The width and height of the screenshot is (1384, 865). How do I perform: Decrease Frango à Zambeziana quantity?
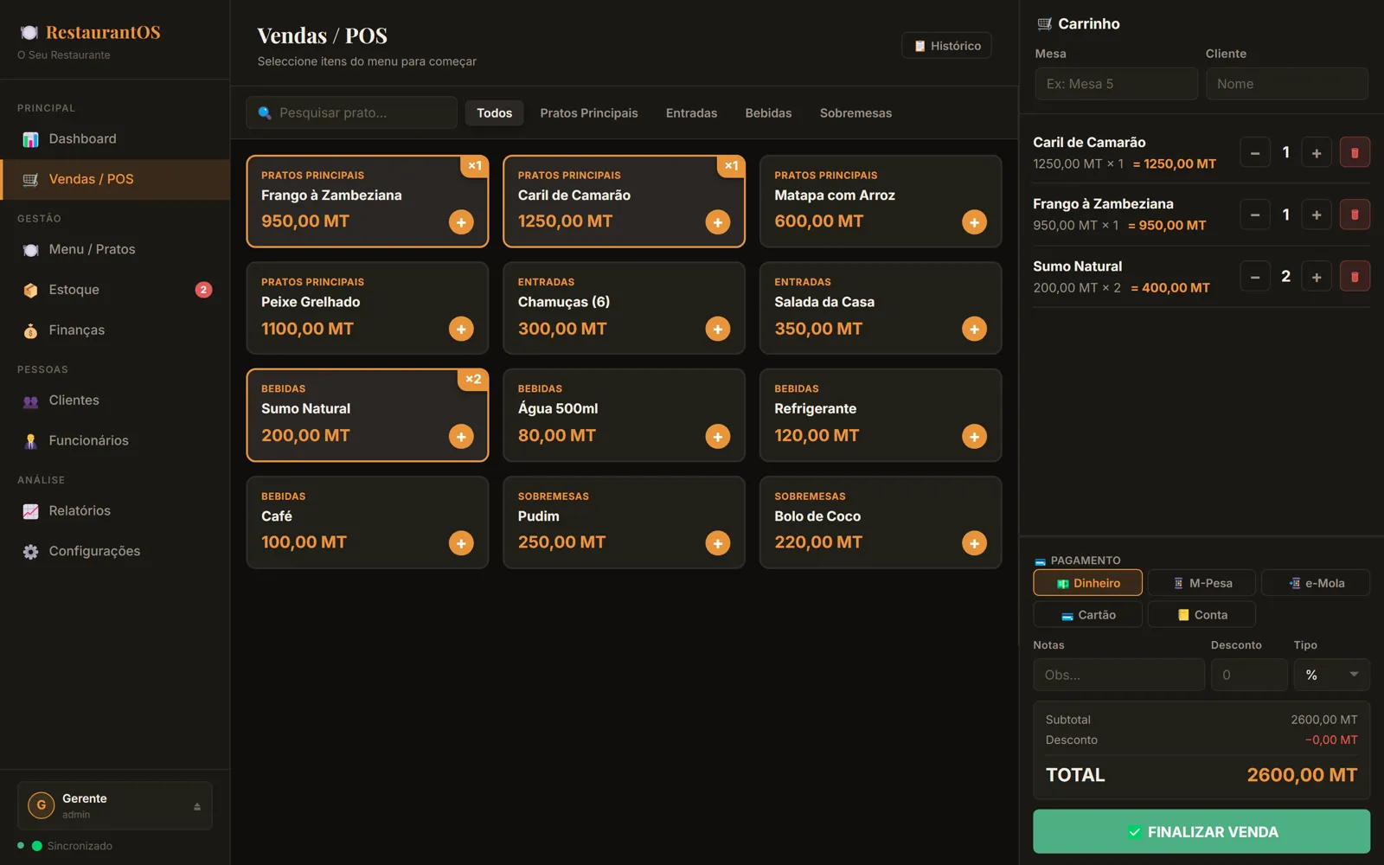coord(1255,215)
